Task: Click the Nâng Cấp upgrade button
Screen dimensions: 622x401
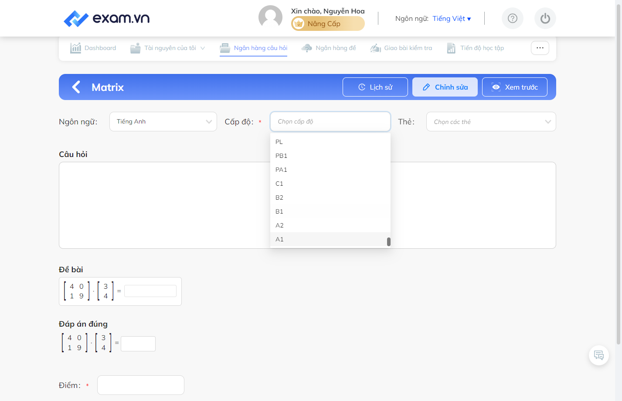Action: (x=328, y=23)
